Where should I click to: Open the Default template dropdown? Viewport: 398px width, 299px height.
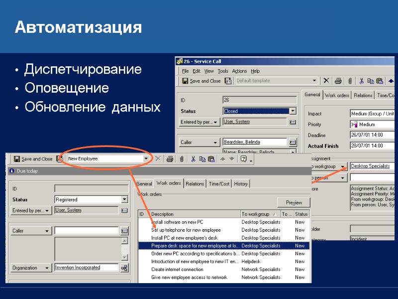tap(314, 81)
